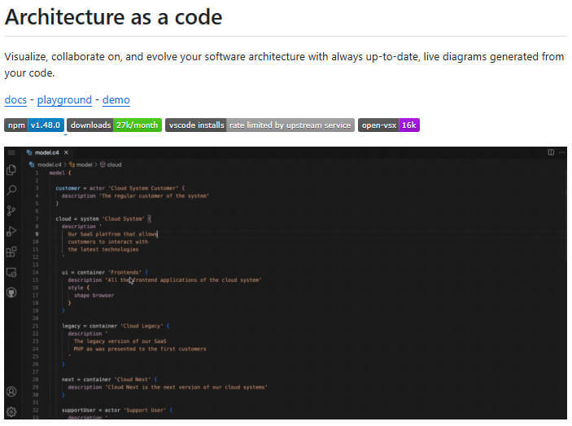Click the "next = container 'Cloud Next'" line
This screenshot has width=572, height=426.
click(110, 380)
